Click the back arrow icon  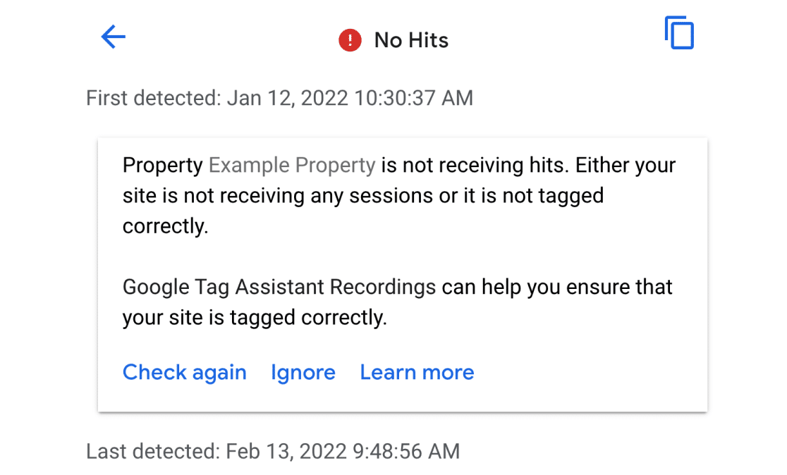pos(113,37)
